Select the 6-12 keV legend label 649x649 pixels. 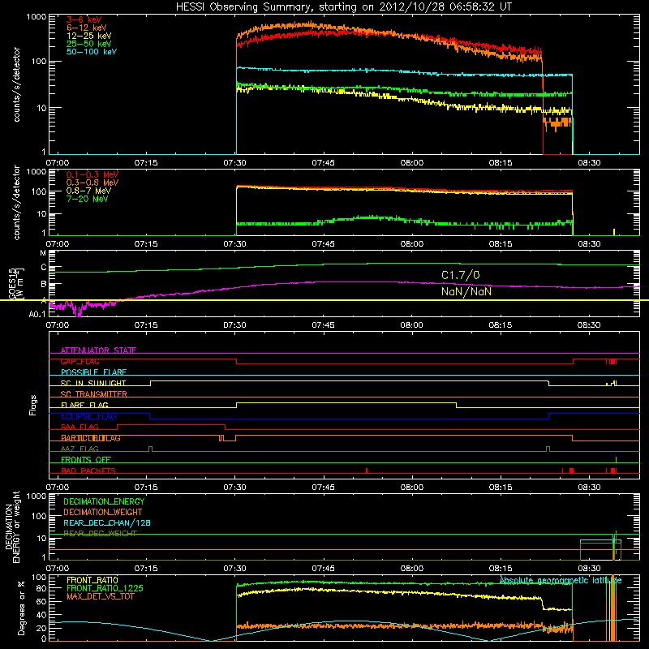pyautogui.click(x=87, y=28)
